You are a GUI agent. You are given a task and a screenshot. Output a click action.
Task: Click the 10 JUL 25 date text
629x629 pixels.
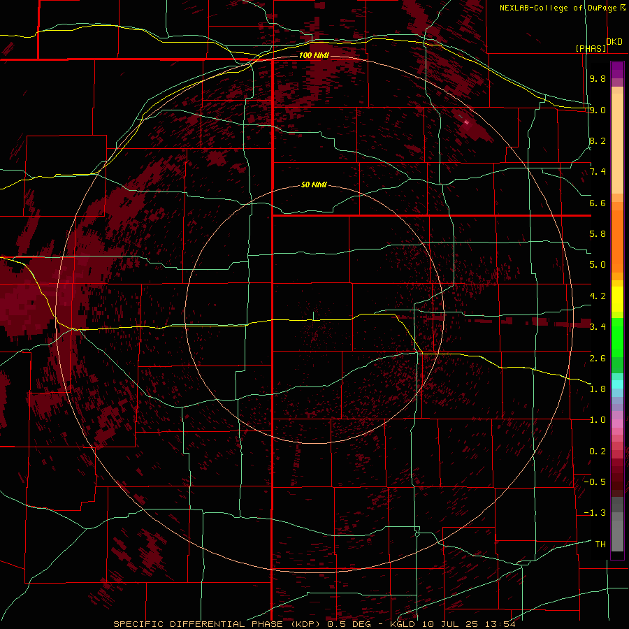click(451, 624)
